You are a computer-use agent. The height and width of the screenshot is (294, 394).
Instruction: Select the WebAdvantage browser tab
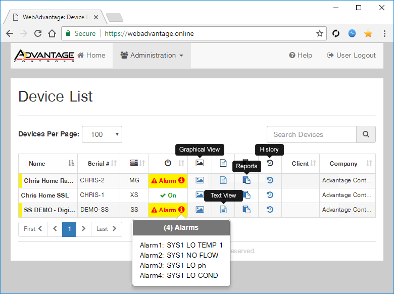click(x=53, y=17)
